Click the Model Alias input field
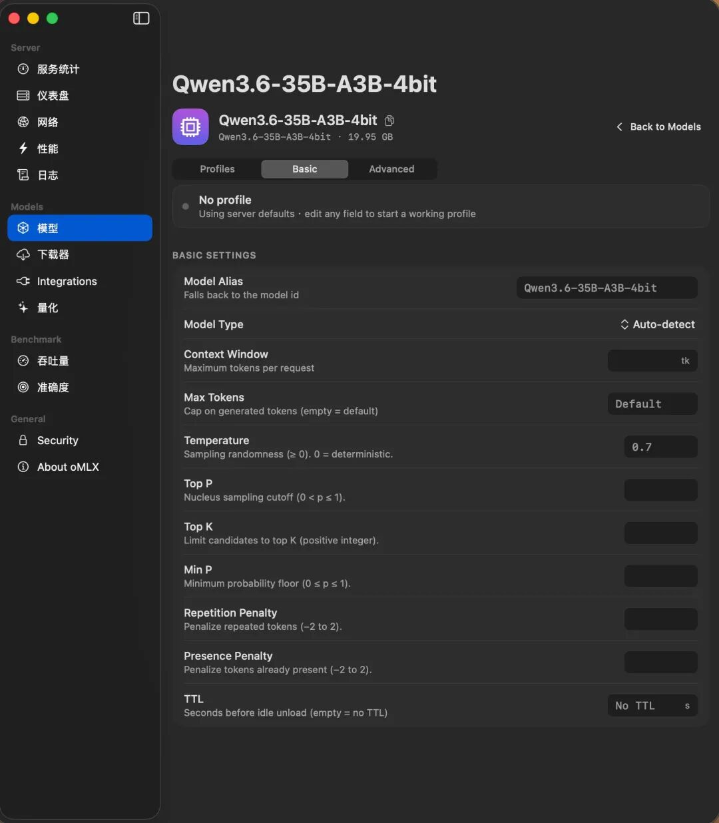The height and width of the screenshot is (823, 719). [x=606, y=288]
